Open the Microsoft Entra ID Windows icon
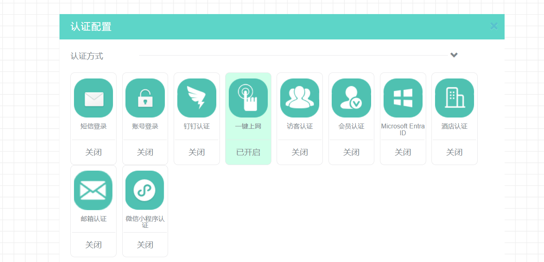 coord(403,98)
